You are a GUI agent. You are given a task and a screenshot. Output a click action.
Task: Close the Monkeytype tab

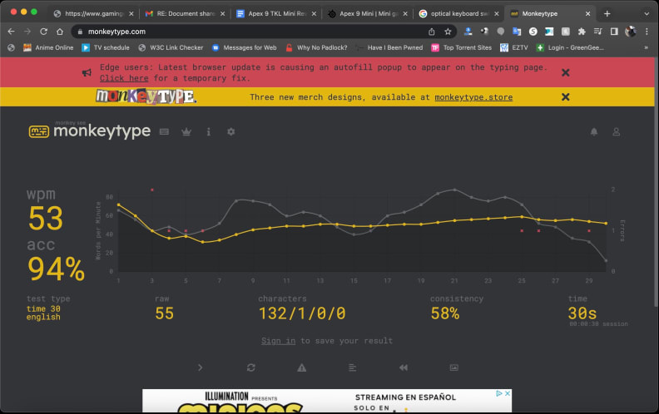(x=587, y=13)
